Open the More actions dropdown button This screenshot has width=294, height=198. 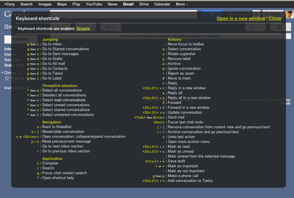111,27
